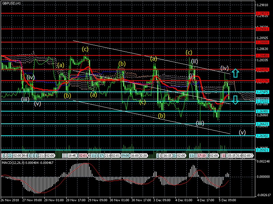Select the cyan 1.26955 support level tag
This screenshot has height=204, width=273.
coord(263,111)
